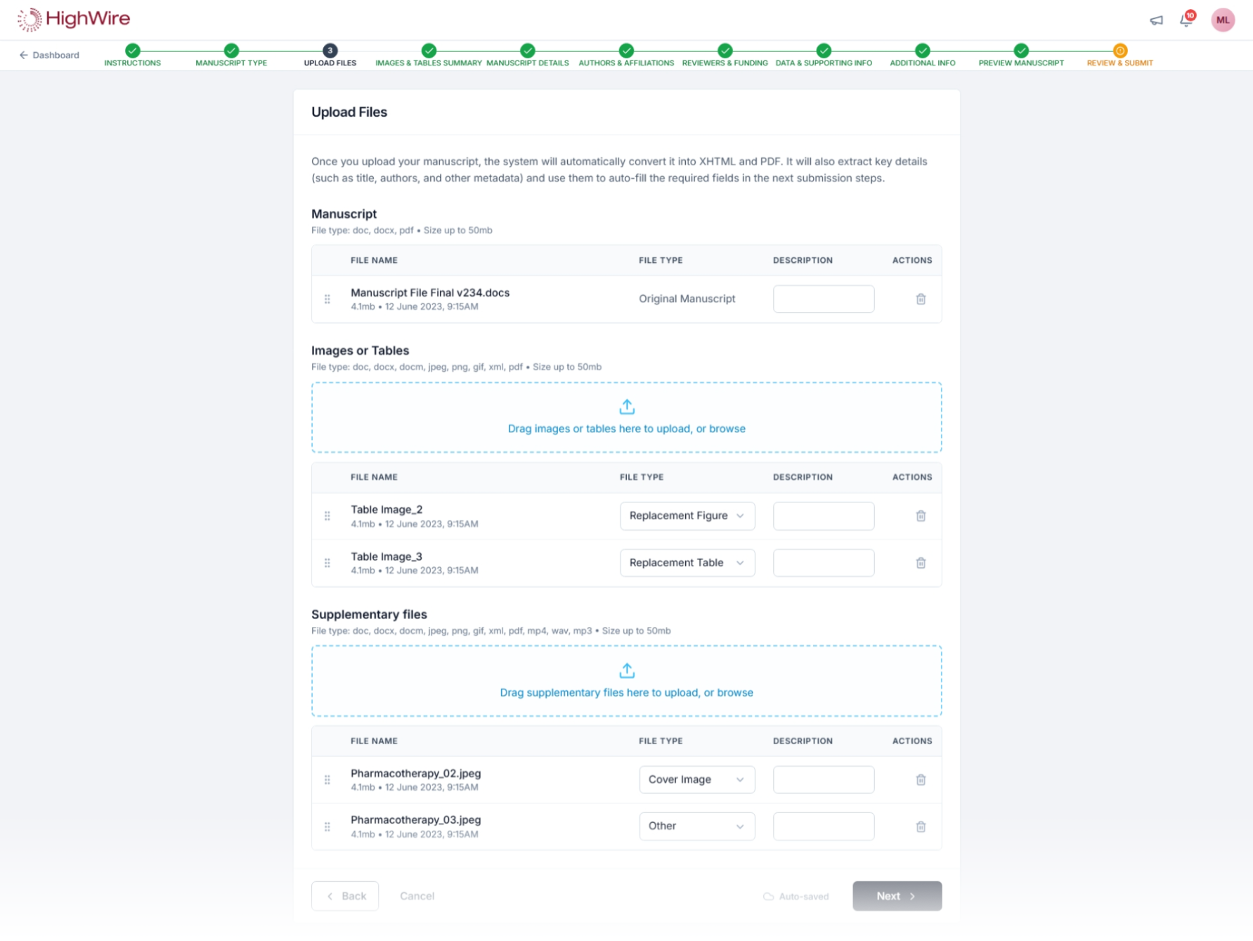
Task: Delete Table Image_2 using its trash icon
Action: click(921, 517)
